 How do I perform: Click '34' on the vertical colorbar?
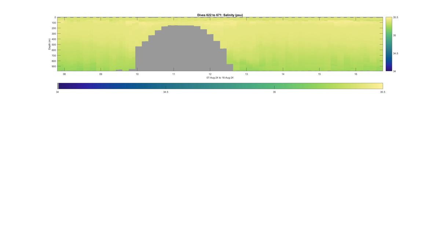pos(395,71)
